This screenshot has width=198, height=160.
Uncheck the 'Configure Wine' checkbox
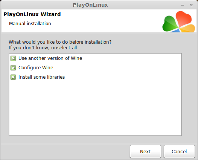(13, 68)
